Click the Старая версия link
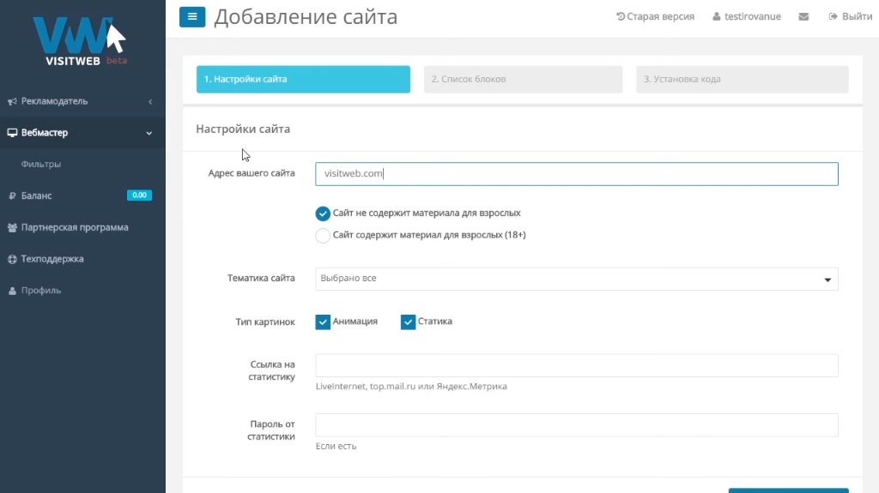879x493 pixels. pos(655,17)
